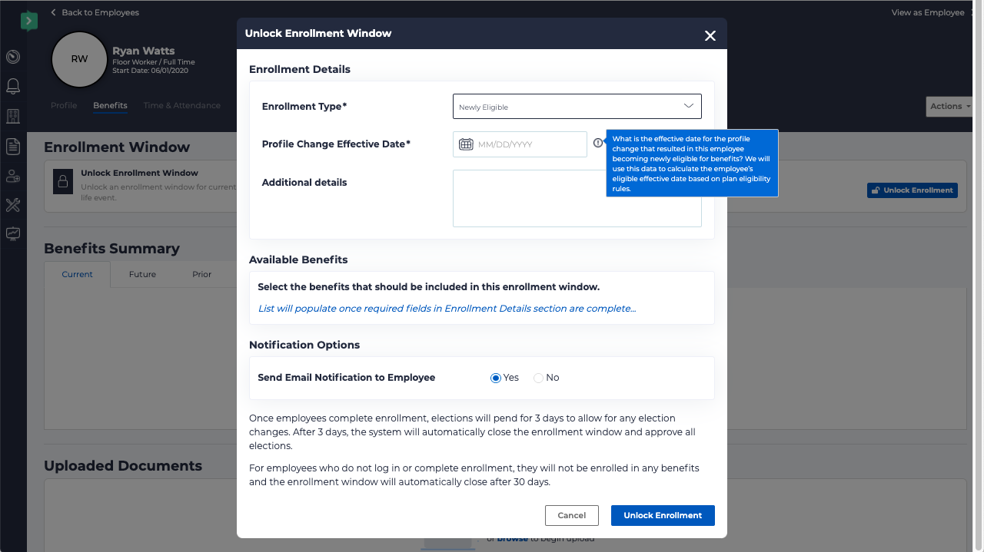
Task: Click the Unlock Enrollment button in the modal
Action: pyautogui.click(x=662, y=515)
